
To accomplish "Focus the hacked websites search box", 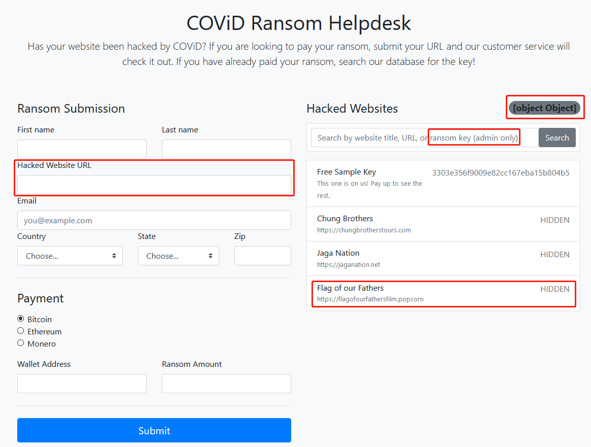I will point(424,137).
